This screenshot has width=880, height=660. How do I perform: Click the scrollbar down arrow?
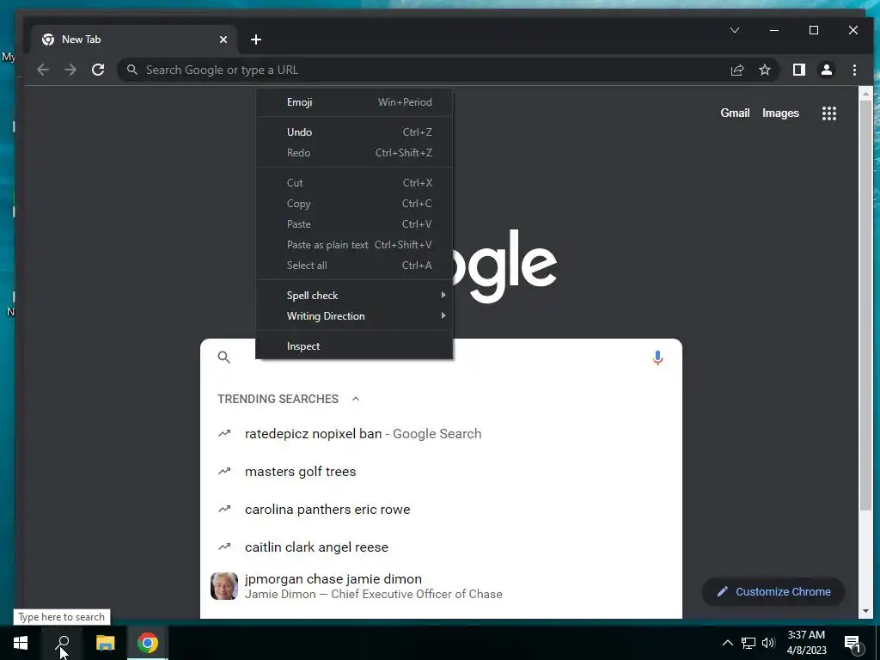pyautogui.click(x=865, y=611)
